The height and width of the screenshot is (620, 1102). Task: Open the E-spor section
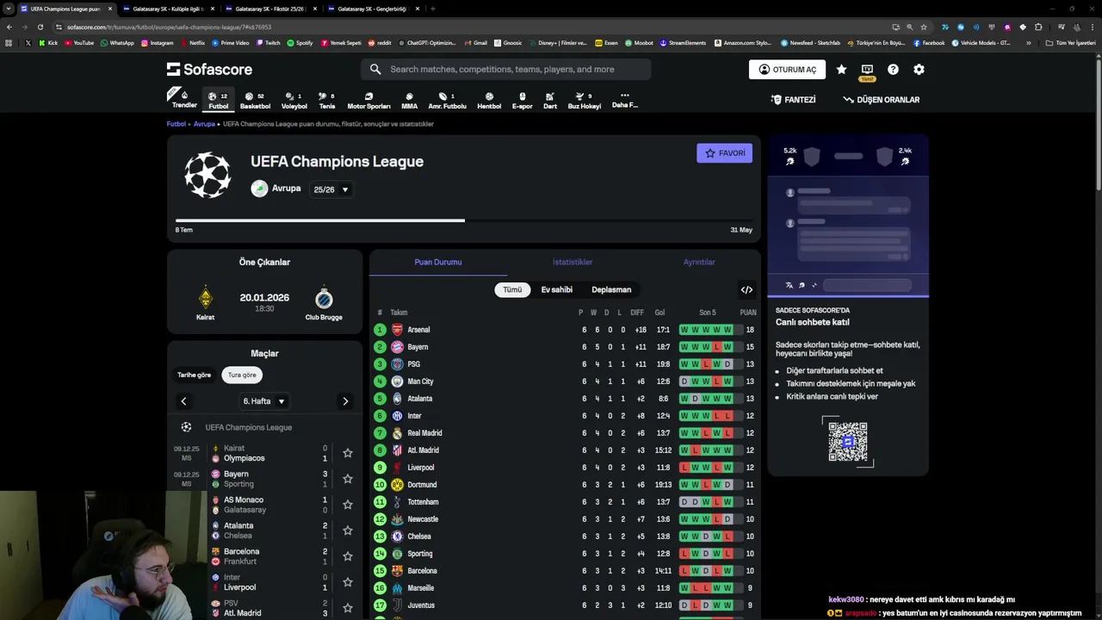coord(522,100)
